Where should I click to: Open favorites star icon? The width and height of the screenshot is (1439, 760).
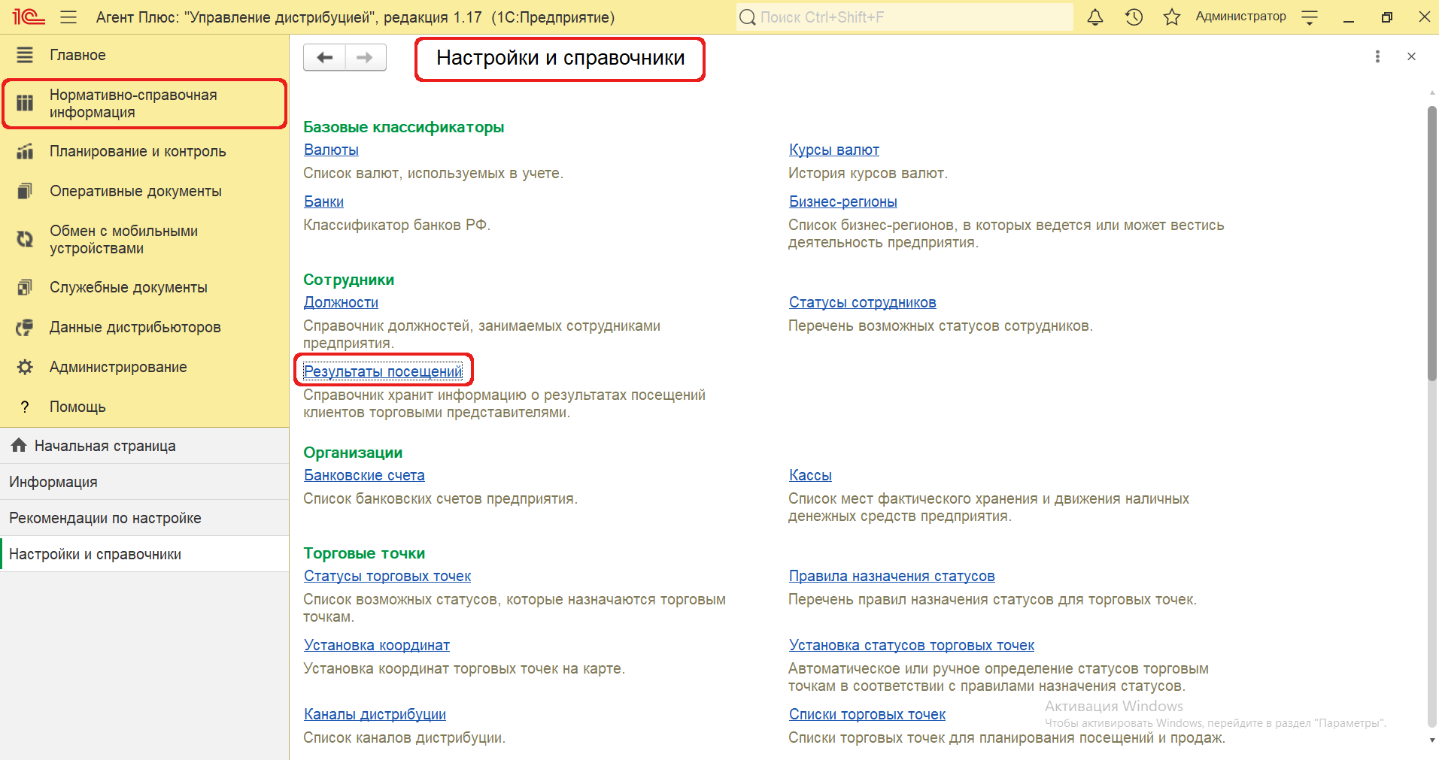(x=1171, y=17)
